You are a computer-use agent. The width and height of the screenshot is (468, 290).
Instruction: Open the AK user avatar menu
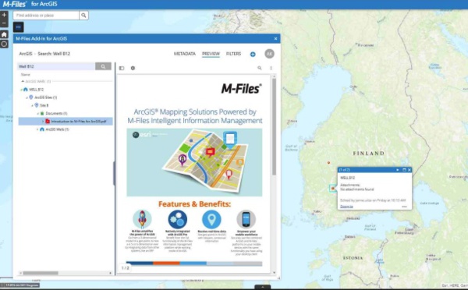pyautogui.click(x=269, y=54)
